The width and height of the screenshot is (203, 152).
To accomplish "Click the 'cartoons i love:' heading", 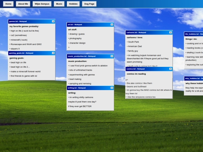I will click(x=135, y=38).
